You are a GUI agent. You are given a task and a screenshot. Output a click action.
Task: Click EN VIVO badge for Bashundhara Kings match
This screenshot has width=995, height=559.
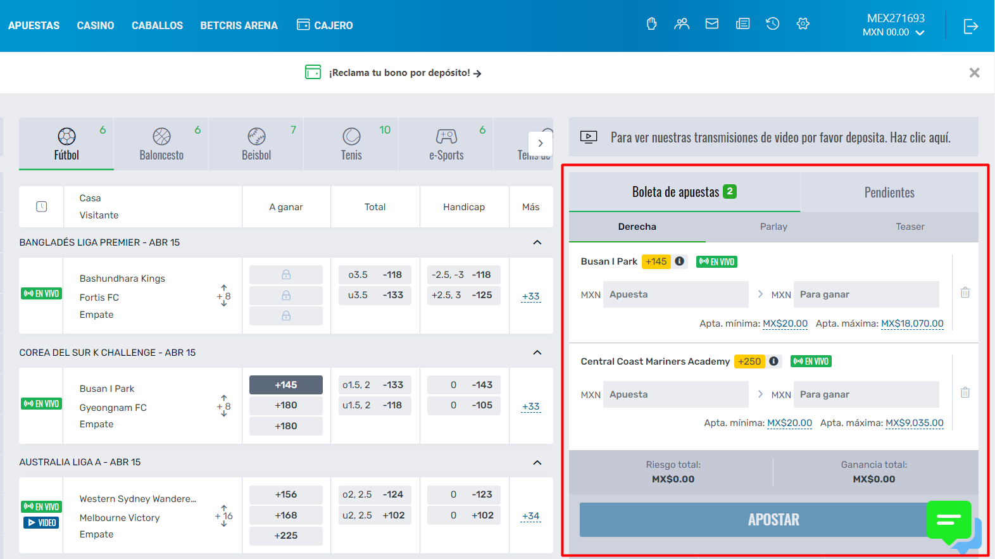click(42, 294)
